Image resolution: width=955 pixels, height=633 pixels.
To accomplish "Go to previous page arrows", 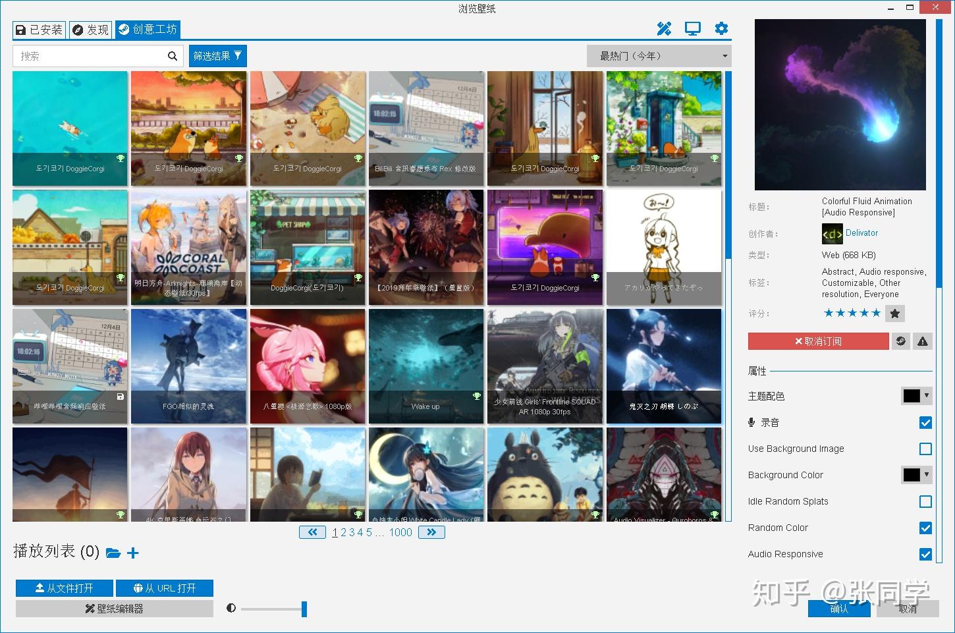I will pos(312,532).
